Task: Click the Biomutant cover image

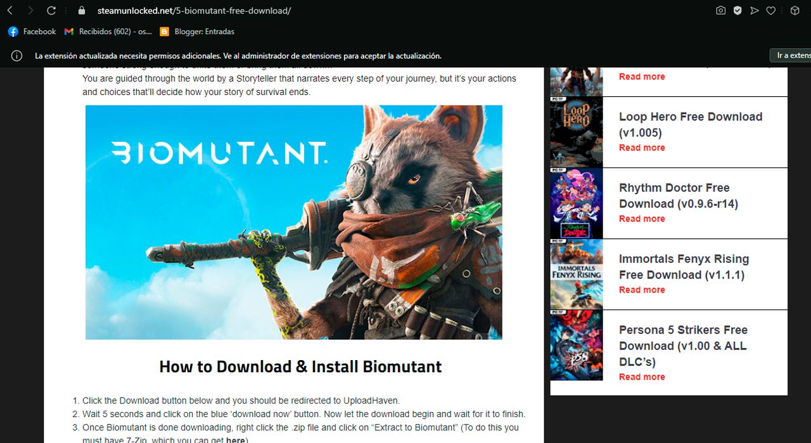Action: 294,222
